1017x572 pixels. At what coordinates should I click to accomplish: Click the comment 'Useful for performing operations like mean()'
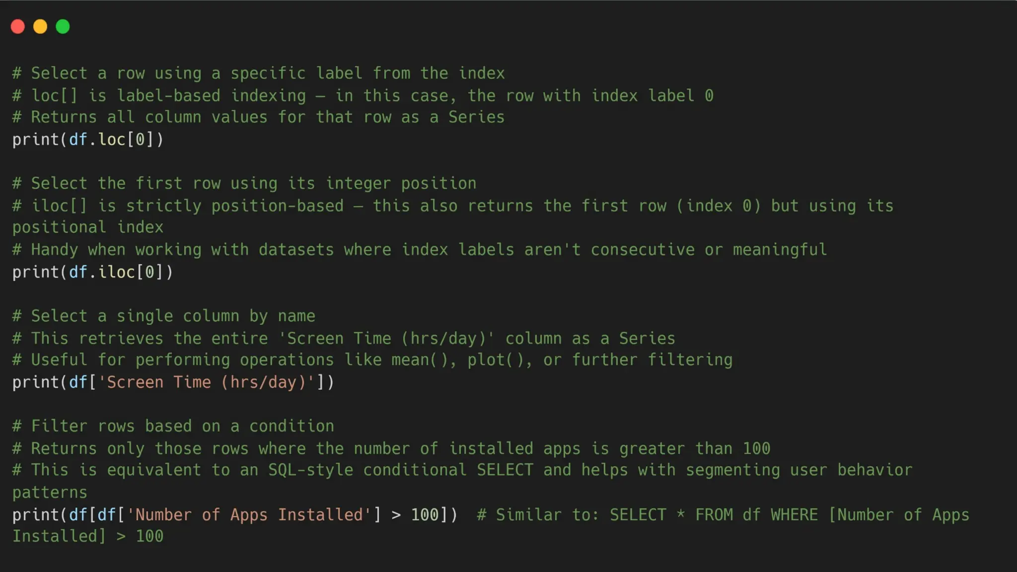tap(372, 360)
